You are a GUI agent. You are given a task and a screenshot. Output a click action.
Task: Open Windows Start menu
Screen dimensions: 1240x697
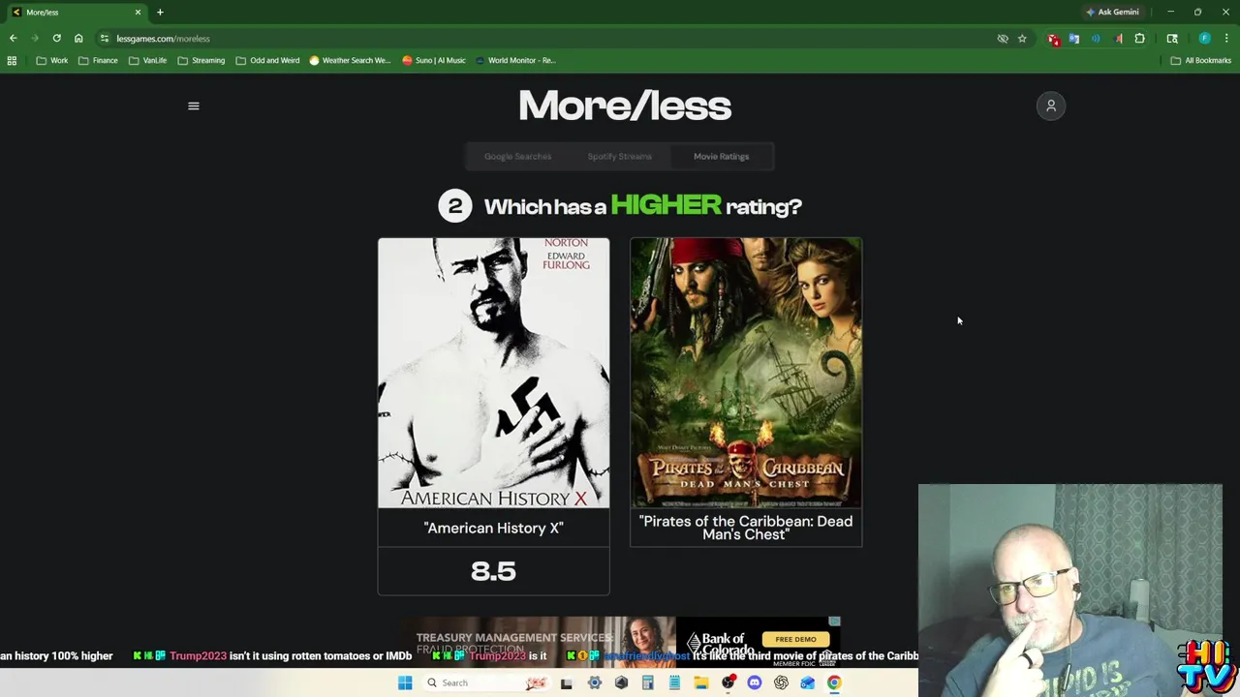coord(405,682)
